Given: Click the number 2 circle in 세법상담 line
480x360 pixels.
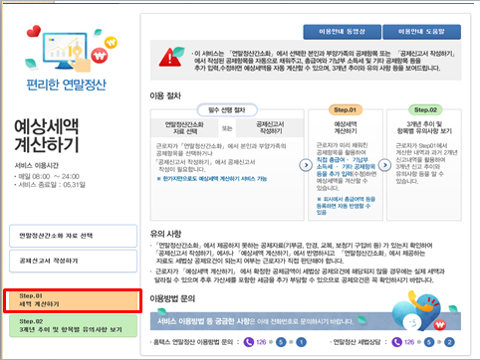Looking at the screenshot, I should tap(449, 342).
